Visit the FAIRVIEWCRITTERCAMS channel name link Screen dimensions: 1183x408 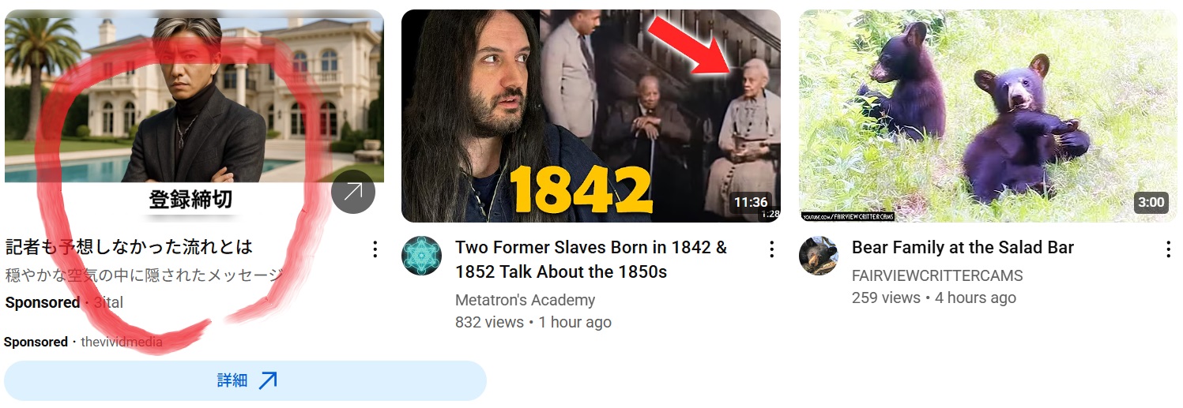tap(937, 275)
